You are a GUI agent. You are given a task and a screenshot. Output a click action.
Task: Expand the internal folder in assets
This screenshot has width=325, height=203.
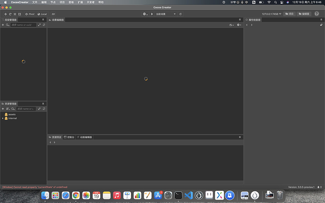(3, 118)
